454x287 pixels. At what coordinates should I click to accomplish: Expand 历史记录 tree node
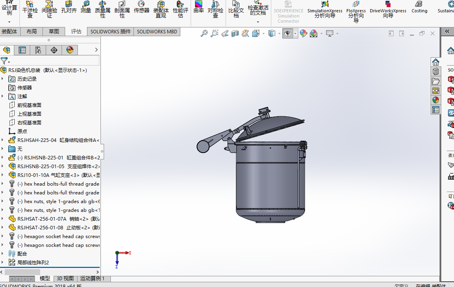pos(3,79)
